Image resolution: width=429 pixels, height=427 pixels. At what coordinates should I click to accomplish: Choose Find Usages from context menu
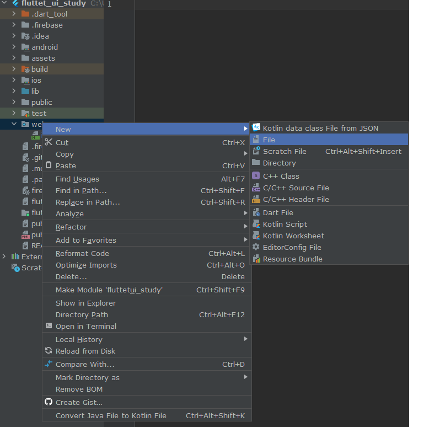click(147, 179)
